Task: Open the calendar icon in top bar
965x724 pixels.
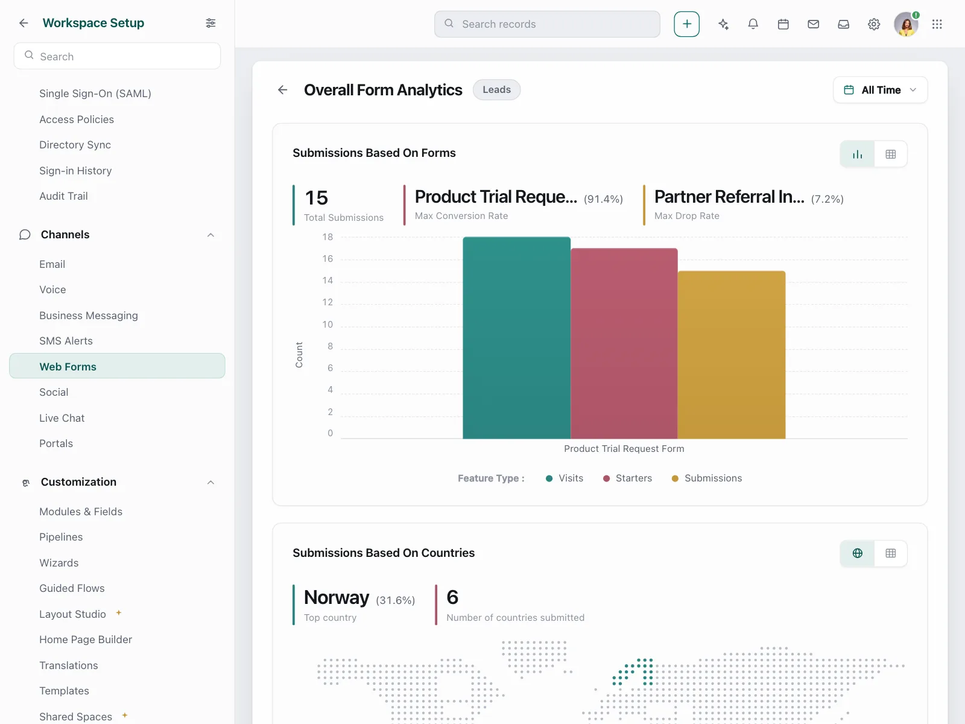Action: pos(783,24)
